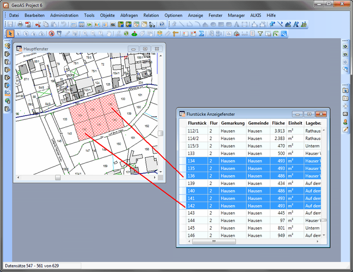Toggle row selector for Flurstück 145
This screenshot has height=272, width=353.
(183, 228)
